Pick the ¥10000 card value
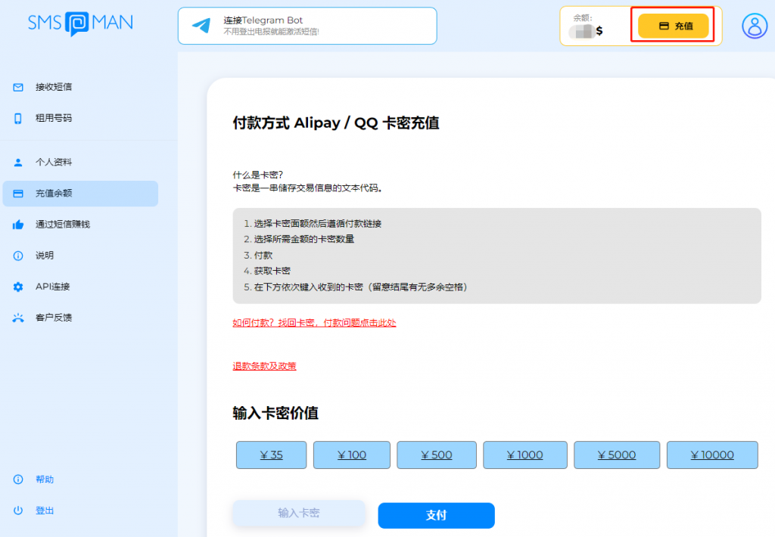Viewport: 775px width, 537px height. coord(712,455)
